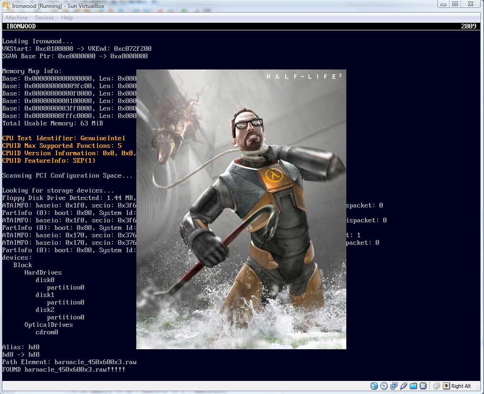Restore down the VirtualBox window
This screenshot has height=394, width=484.
click(455, 4)
